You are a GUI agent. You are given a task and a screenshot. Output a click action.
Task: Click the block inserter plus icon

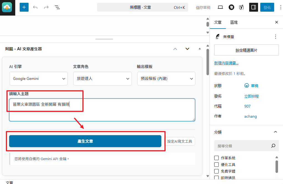tap(24, 7)
